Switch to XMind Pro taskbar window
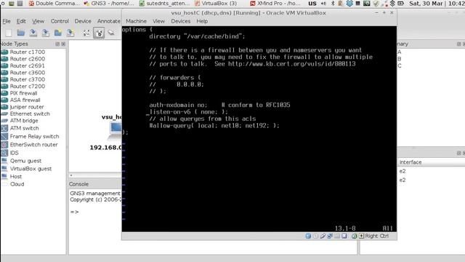465x262 pixels. (275, 4)
